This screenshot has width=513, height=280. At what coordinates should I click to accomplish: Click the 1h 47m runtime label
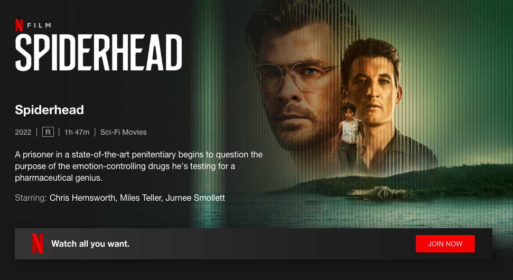pyautogui.click(x=77, y=132)
